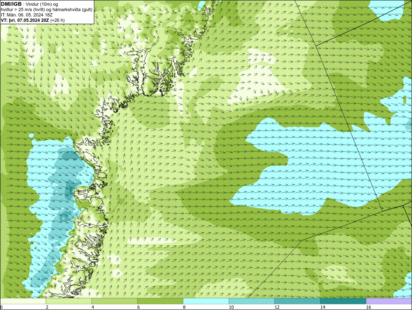
Task: Click the 10–12 m/s cyan legend swatch
Action: (x=251, y=301)
